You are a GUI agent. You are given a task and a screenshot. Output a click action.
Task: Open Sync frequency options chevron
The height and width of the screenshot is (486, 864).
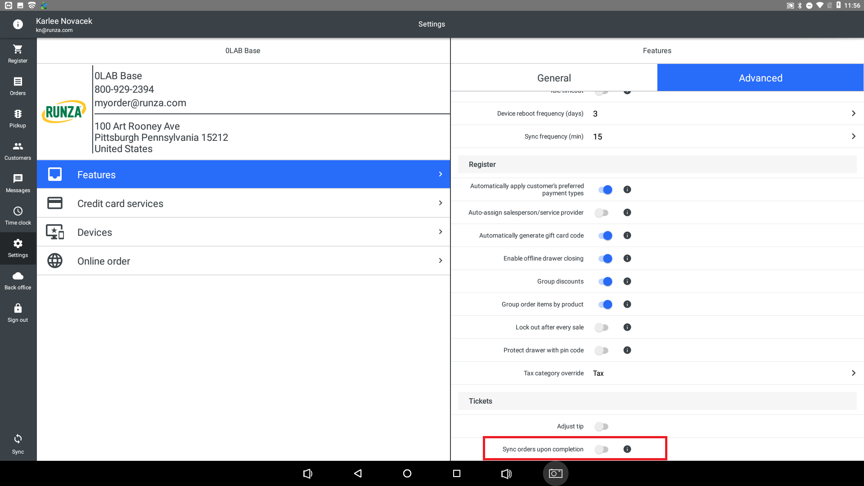[x=853, y=136]
